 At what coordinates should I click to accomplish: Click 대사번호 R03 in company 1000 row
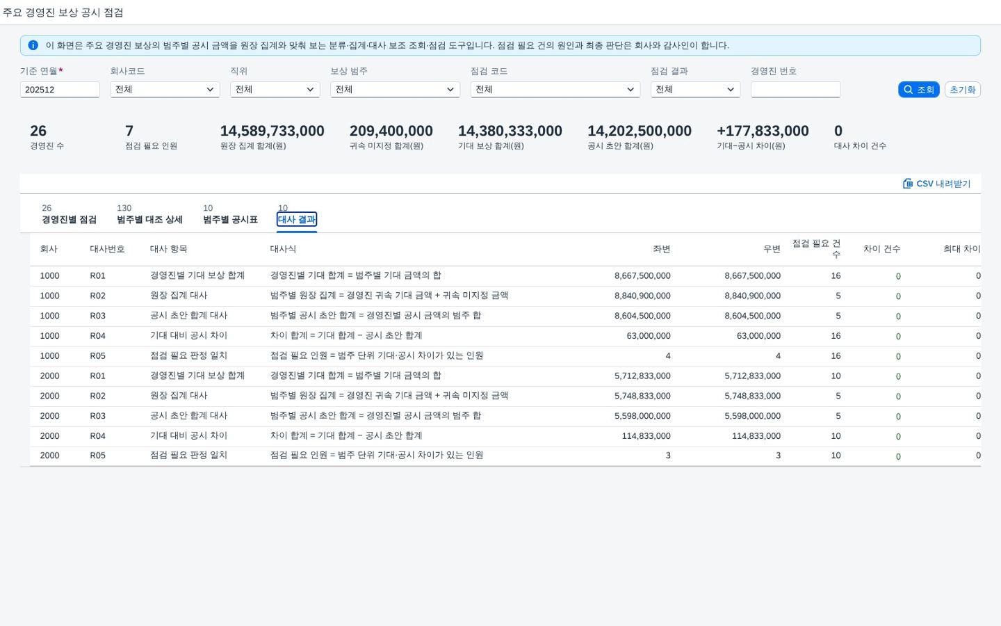[97, 316]
